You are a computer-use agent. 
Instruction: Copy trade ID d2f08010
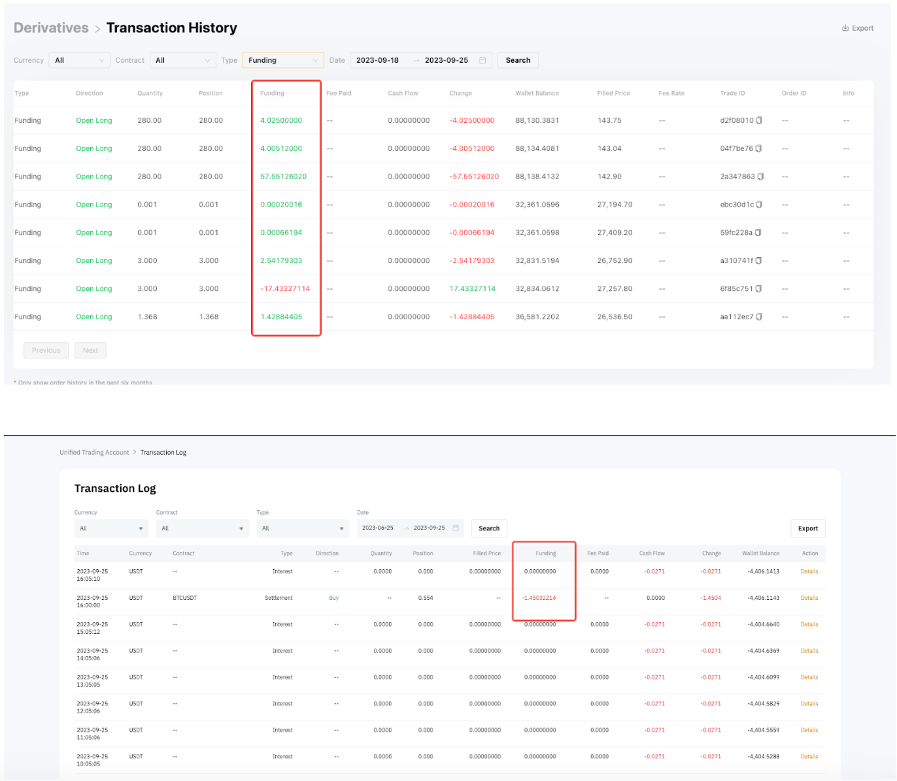759,120
